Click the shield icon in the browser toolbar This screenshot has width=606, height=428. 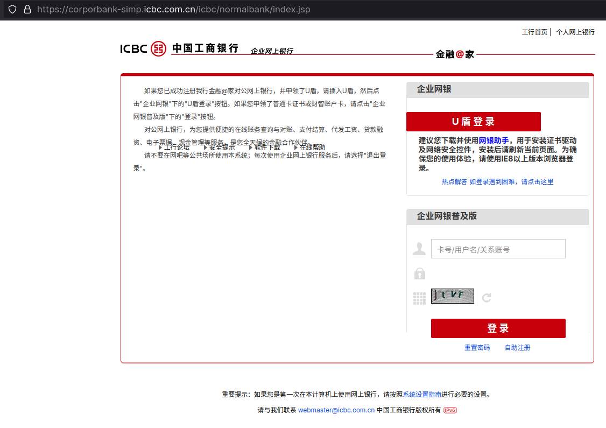tap(12, 9)
